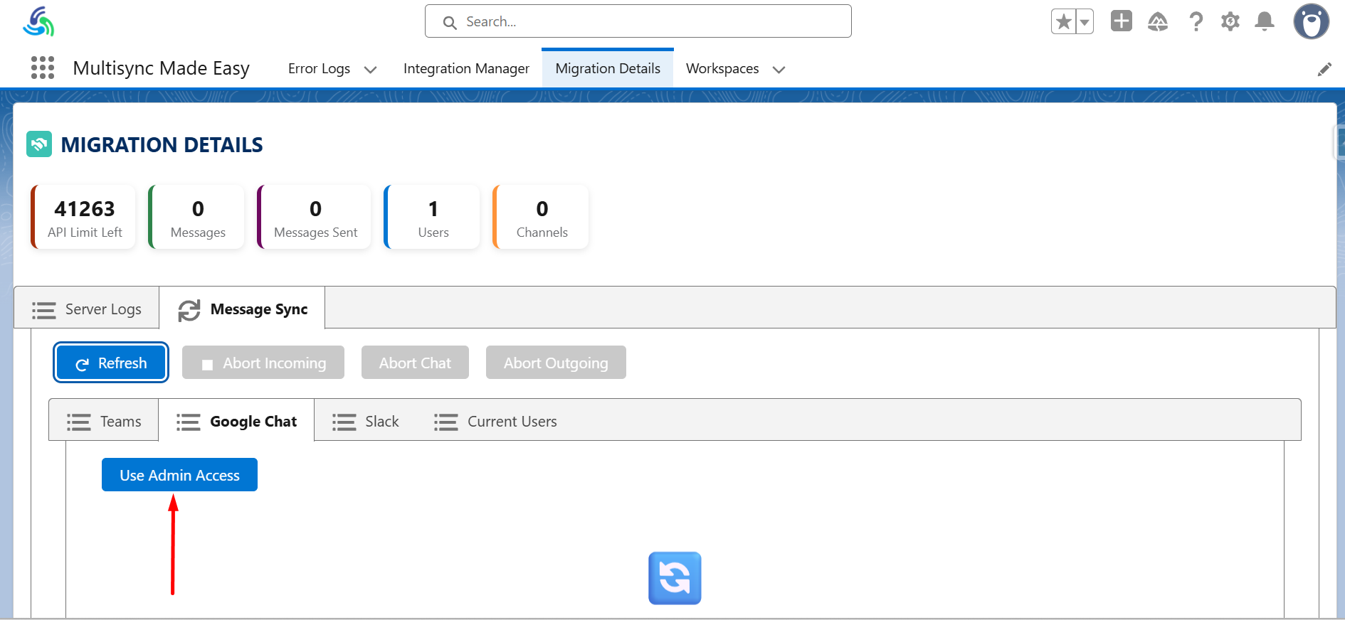Click the Abort Incoming button
The image size is (1345, 620).
click(263, 363)
